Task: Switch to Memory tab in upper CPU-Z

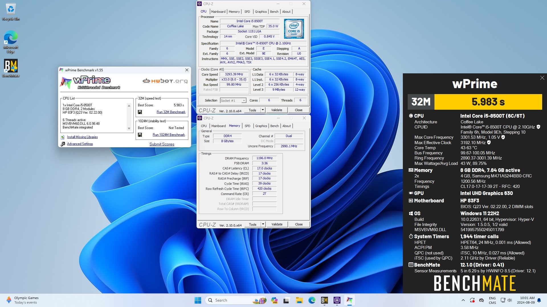Action: [x=234, y=12]
